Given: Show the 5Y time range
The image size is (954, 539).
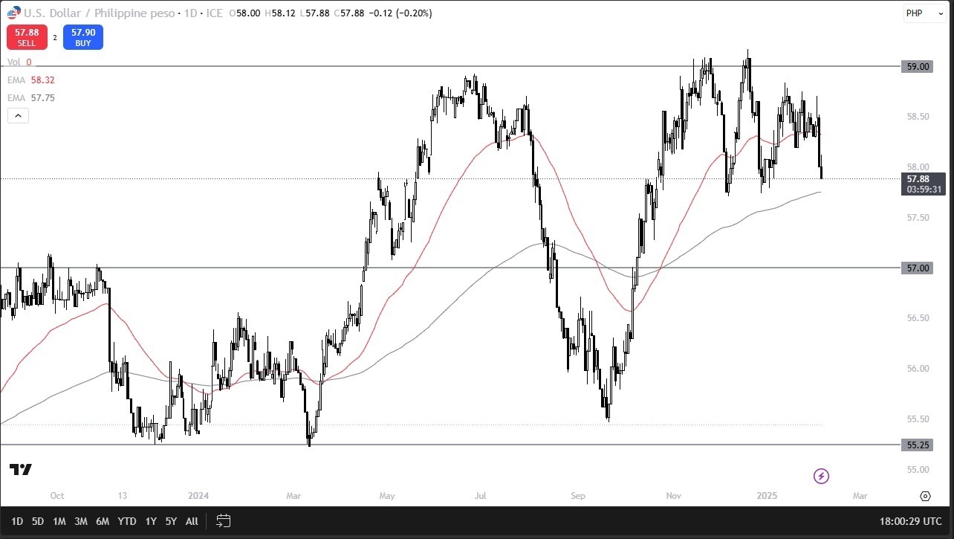Looking at the screenshot, I should click(x=171, y=521).
